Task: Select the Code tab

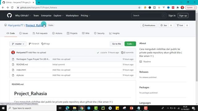Action: pos(11,33)
